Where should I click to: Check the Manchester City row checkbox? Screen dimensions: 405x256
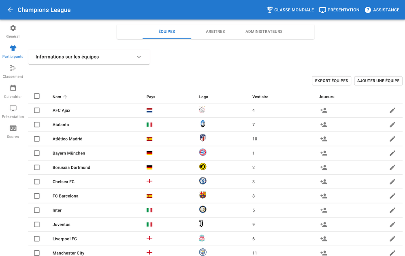pos(37,253)
